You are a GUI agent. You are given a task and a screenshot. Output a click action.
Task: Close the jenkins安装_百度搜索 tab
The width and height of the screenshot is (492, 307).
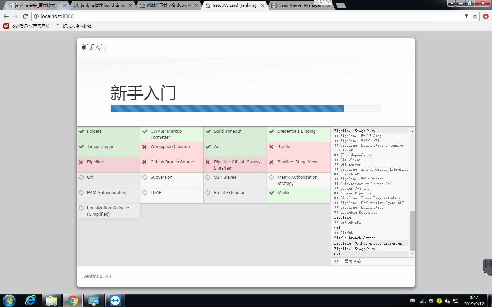point(65,5)
